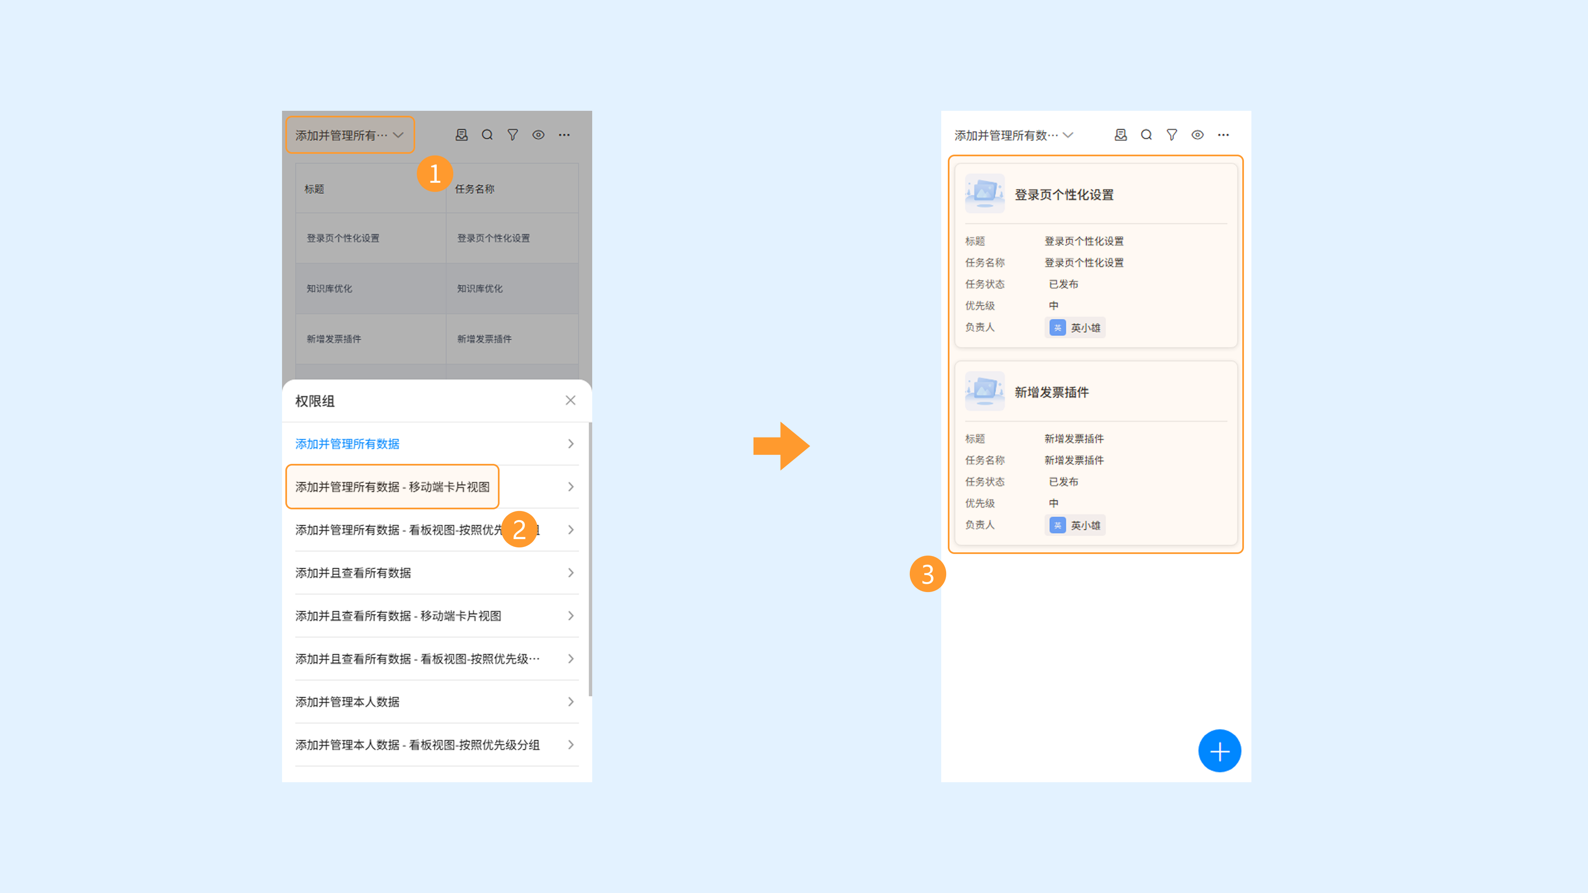Open the ellipsis menu in left panel header
This screenshot has height=893, width=1588.
tap(564, 135)
